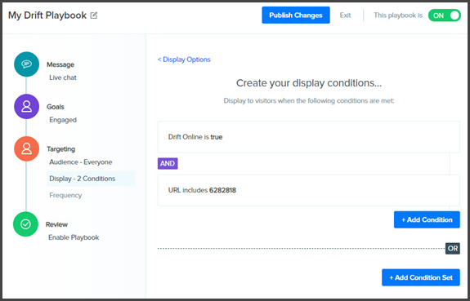Open Audience - Everyone targeting
The width and height of the screenshot is (470, 301).
tap(81, 162)
